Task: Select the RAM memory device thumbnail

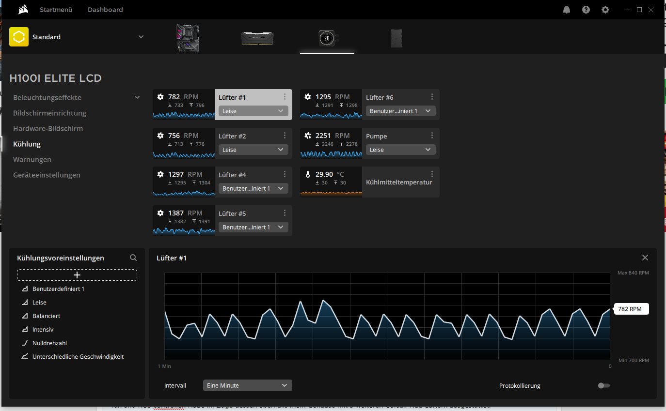Action: point(257,38)
